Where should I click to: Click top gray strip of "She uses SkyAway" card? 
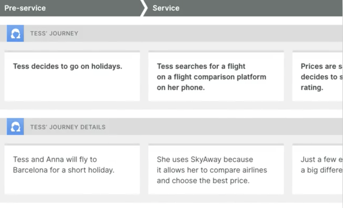(x=216, y=145)
